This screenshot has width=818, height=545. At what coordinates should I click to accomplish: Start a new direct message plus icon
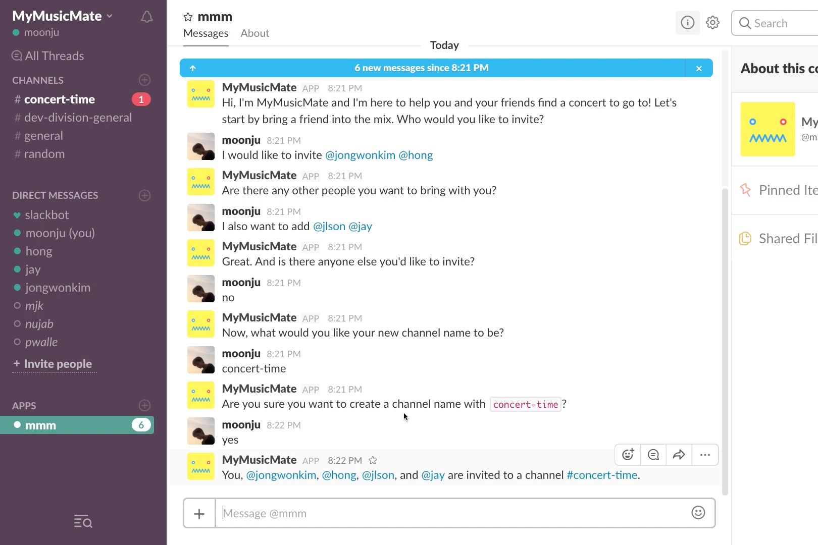coord(144,195)
